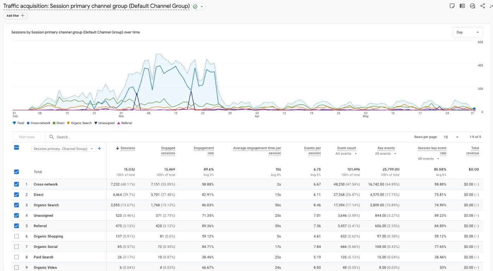Click the Average engagement time per session header
Image resolution: width=493 pixels, height=271 pixels.
[257, 150]
